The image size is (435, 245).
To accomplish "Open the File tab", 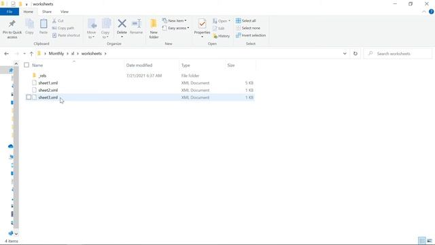I will [10, 12].
